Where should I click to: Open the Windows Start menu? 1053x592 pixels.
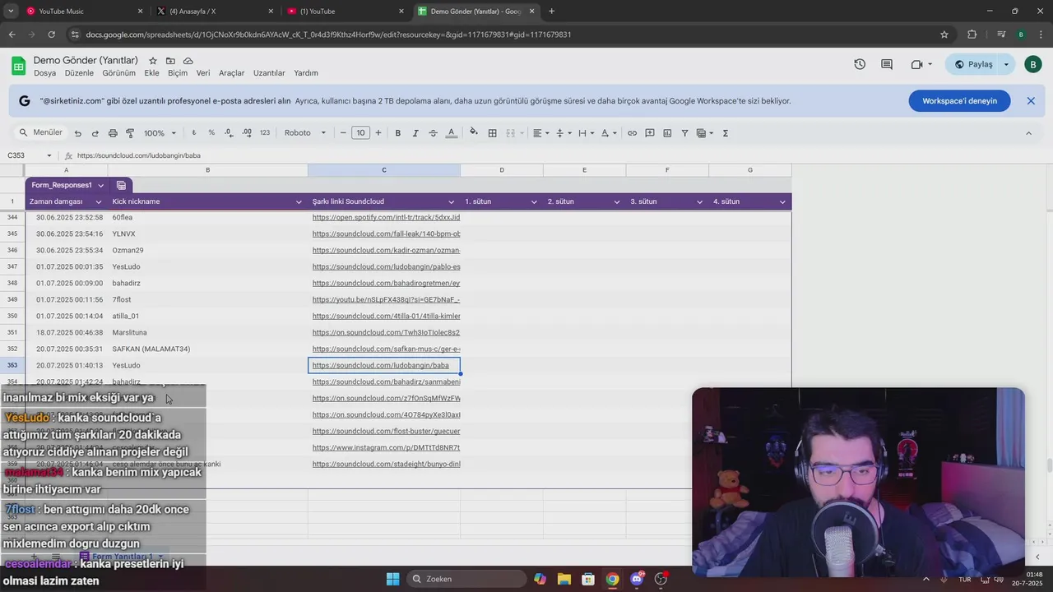pyautogui.click(x=392, y=579)
